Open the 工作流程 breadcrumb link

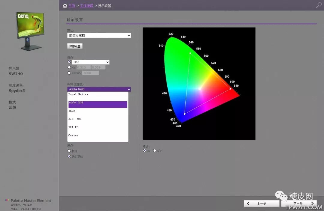click(x=86, y=6)
